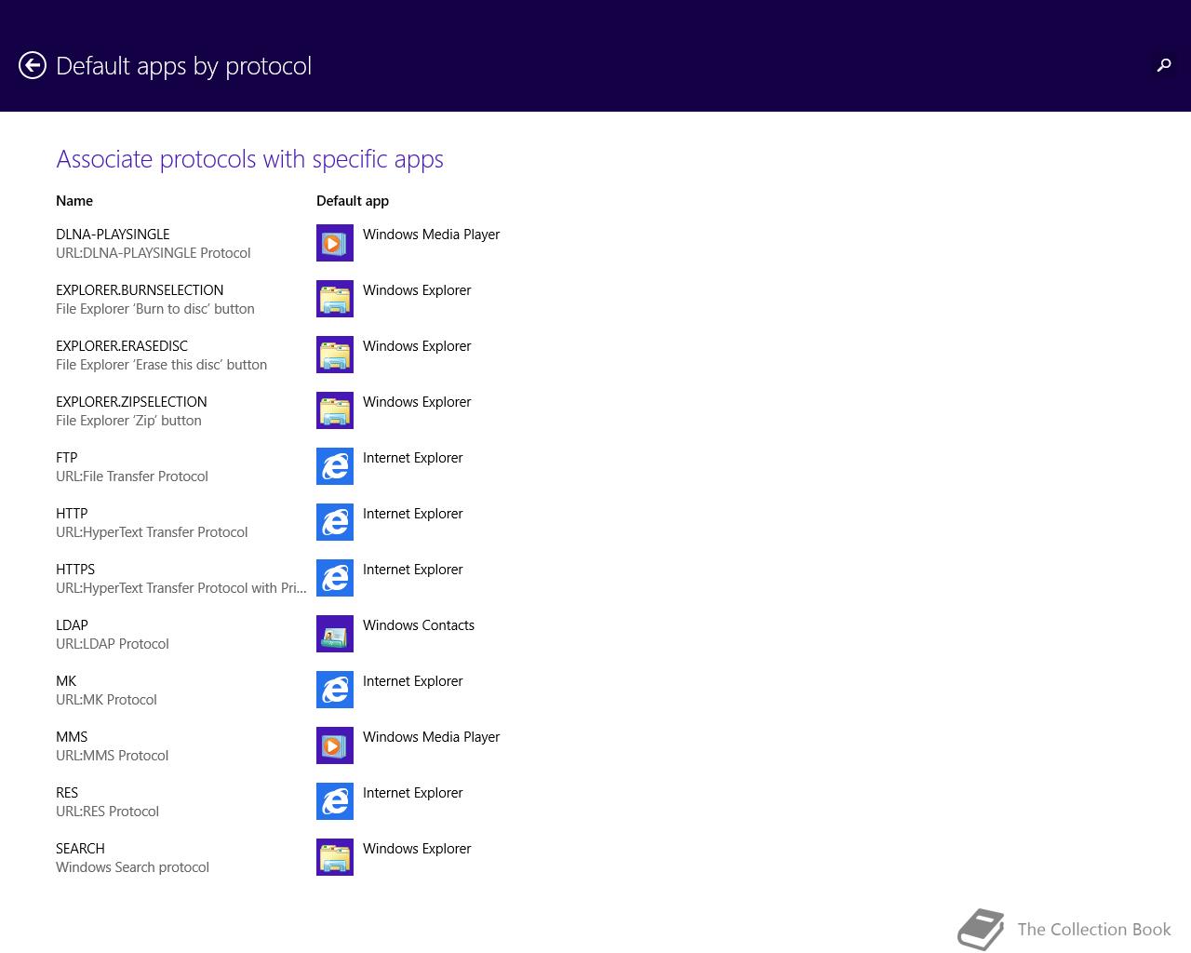
Task: Select Internet Explorer label for HTTP
Action: (x=412, y=514)
